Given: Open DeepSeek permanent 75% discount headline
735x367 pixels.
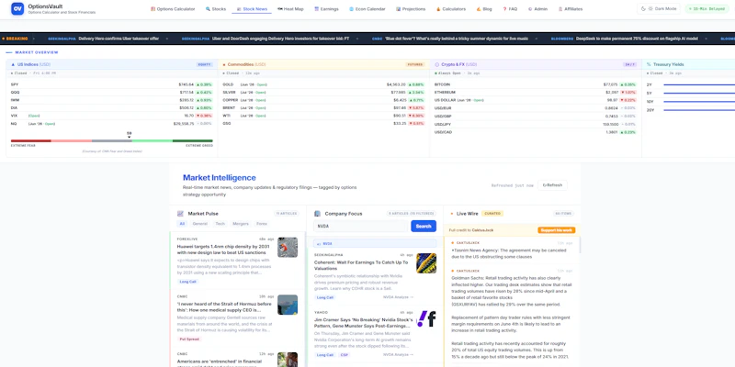Looking at the screenshot, I should 637,39.
